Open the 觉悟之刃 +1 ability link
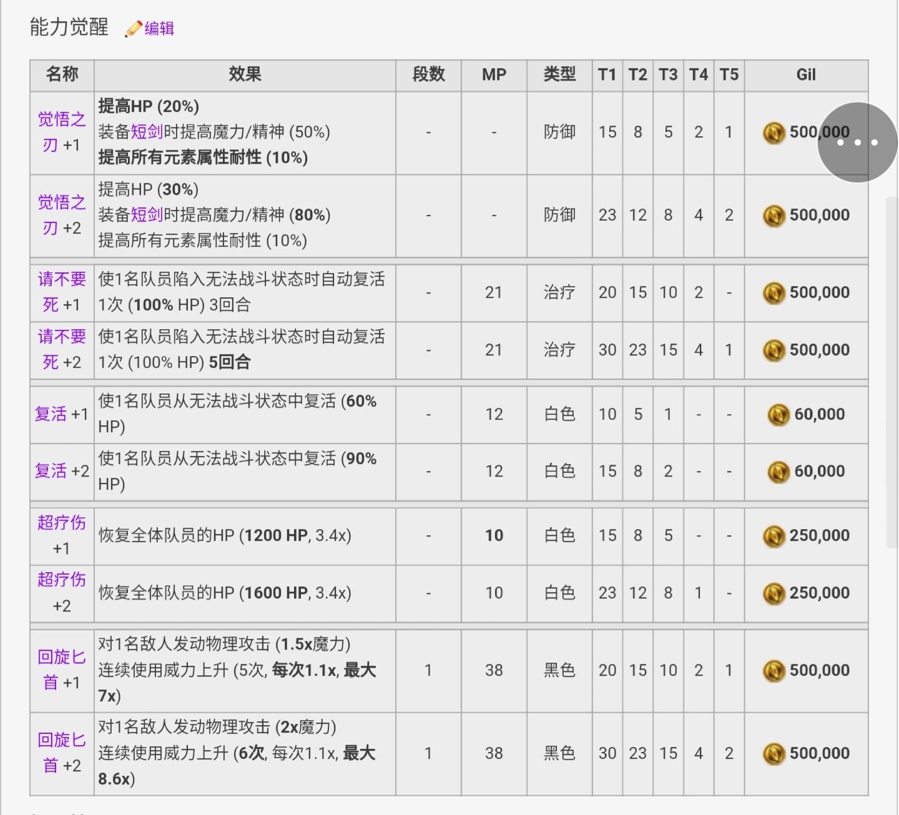The width and height of the screenshot is (899, 815). [x=62, y=132]
